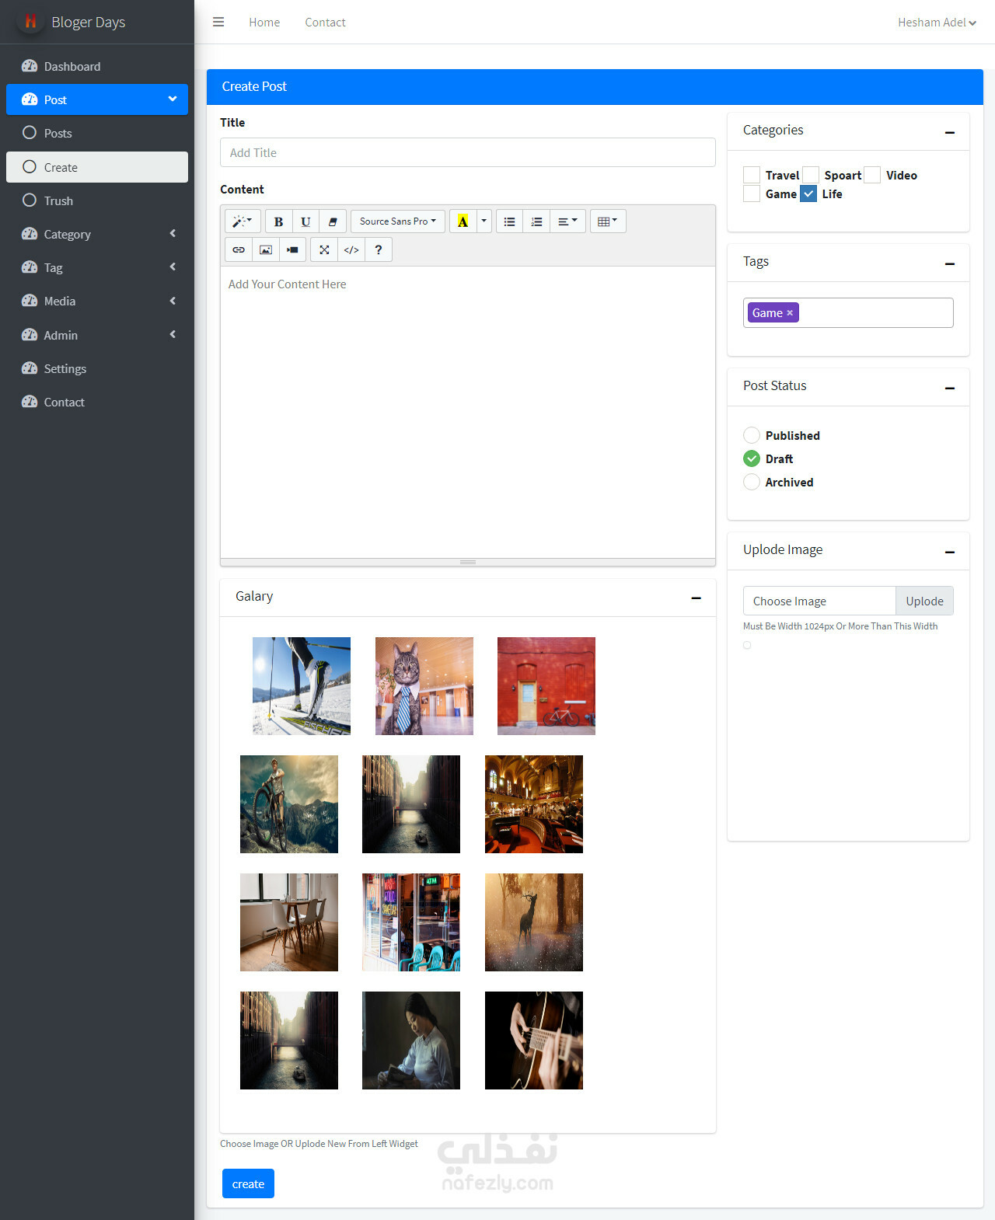The height and width of the screenshot is (1220, 995).
Task: Click the blue create button
Action: tap(248, 1183)
